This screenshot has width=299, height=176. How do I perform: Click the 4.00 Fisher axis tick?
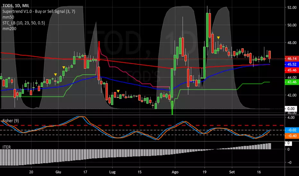pyautogui.click(x=291, y=117)
